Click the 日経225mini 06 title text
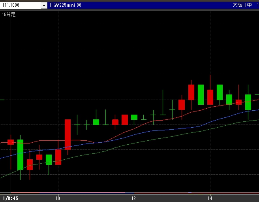Viewport: 259px width, 202px height. click(x=66, y=5)
